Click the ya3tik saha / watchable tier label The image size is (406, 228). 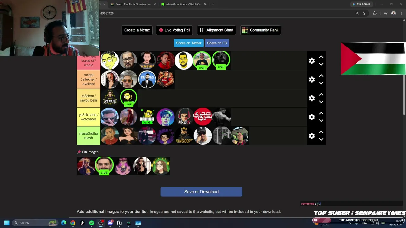coord(88,117)
